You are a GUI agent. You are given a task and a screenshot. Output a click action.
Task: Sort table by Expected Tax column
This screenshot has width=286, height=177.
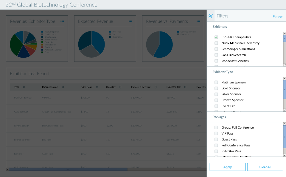click(185, 87)
